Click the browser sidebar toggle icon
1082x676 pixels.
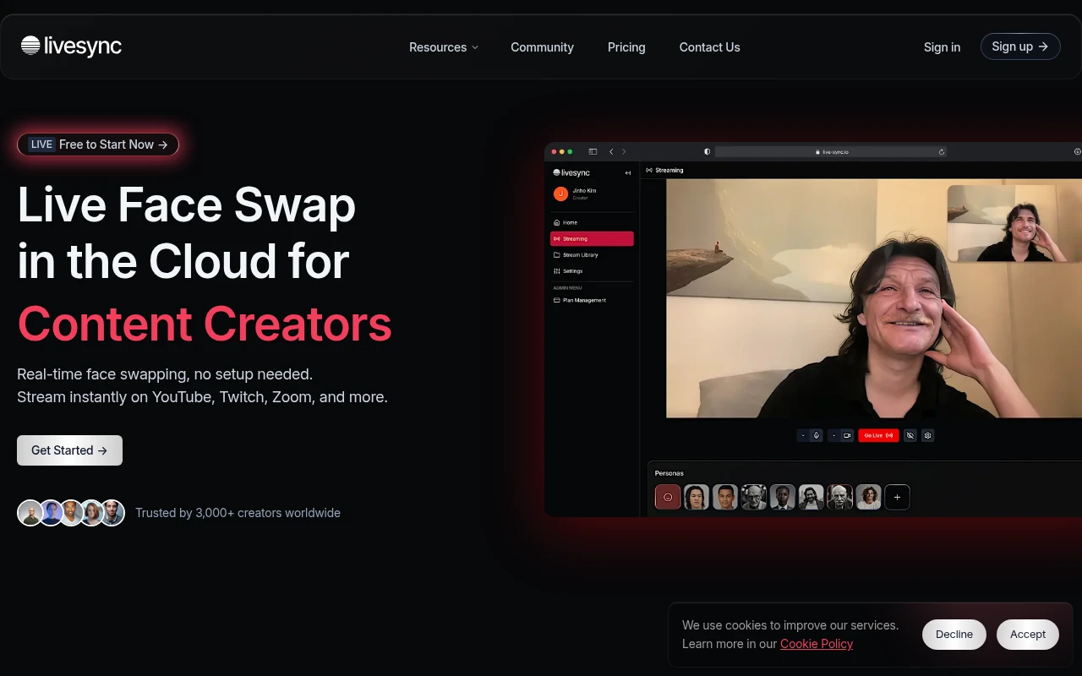(593, 152)
